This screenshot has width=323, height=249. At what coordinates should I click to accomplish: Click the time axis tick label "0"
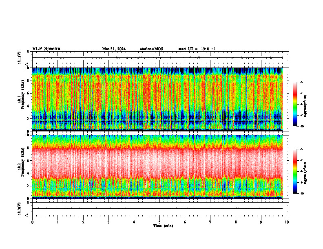coord(32,222)
